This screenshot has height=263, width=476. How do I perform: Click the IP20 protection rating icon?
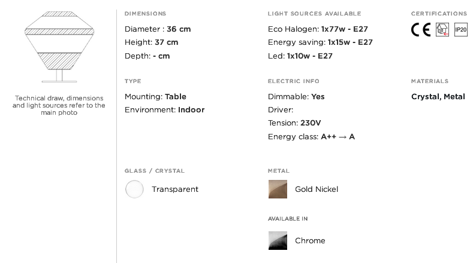tap(460, 30)
